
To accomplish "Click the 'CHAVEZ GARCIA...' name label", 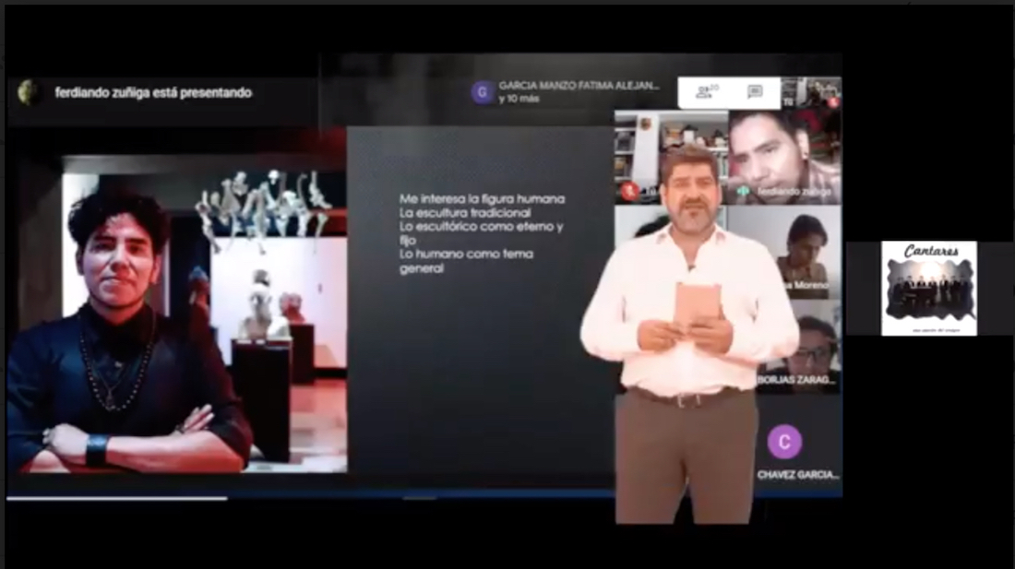I will pos(797,475).
